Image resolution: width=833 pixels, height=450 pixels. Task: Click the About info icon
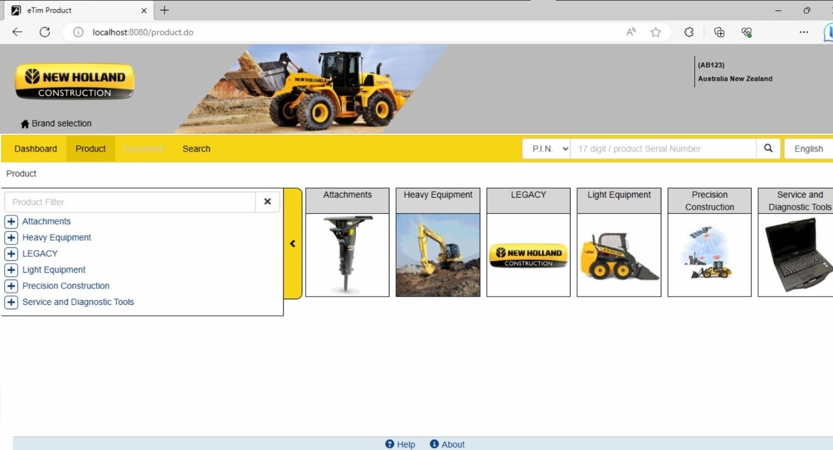434,444
